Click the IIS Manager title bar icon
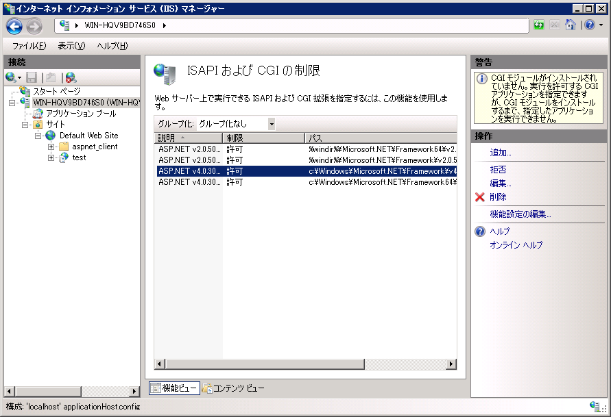The width and height of the screenshot is (611, 417). 10,8
